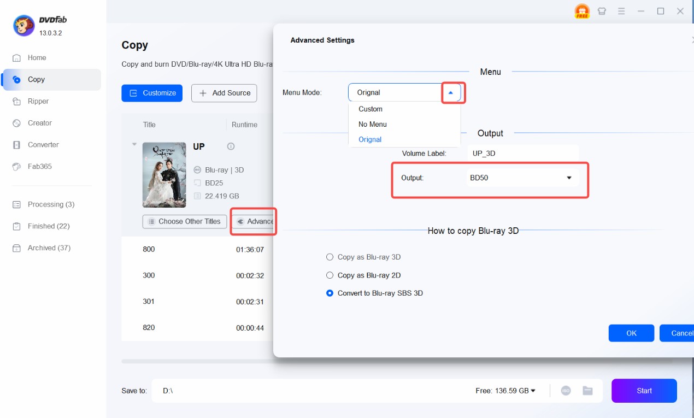Open Fab365 from the sidebar
Viewport: 694px width, 418px height.
pos(39,166)
